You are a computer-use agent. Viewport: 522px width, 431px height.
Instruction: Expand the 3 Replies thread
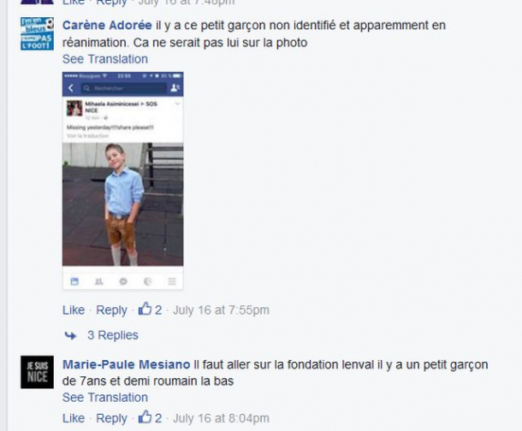coord(113,335)
